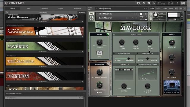Click the AUX button in rack header
Viewport: 190px width, 107px height.
(x=181, y=9)
